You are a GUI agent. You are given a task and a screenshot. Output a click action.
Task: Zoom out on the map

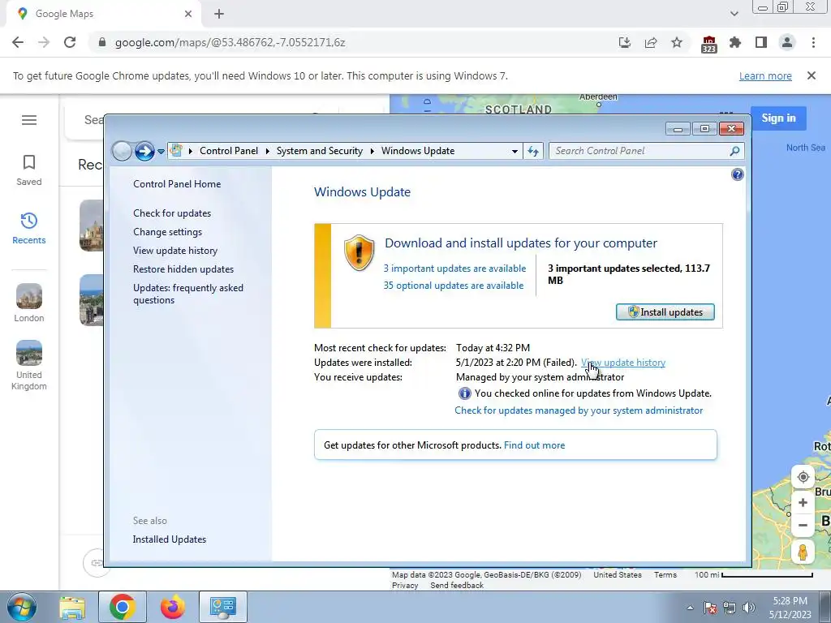(x=803, y=526)
